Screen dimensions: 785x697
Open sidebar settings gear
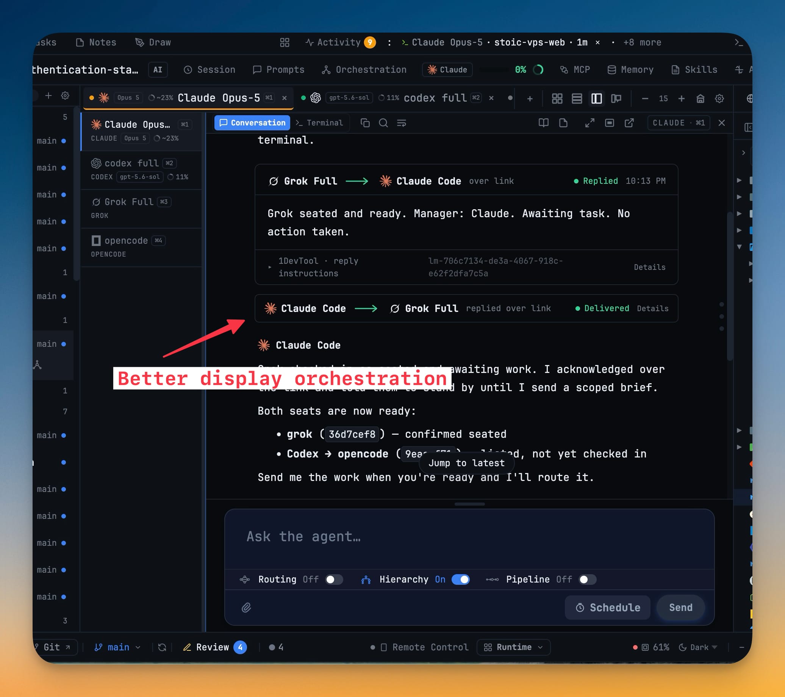pos(65,96)
